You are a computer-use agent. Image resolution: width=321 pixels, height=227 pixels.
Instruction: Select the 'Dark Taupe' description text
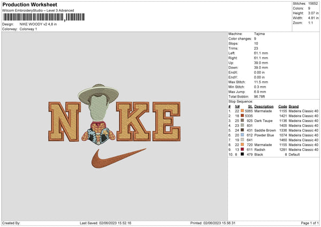(x=263, y=120)
